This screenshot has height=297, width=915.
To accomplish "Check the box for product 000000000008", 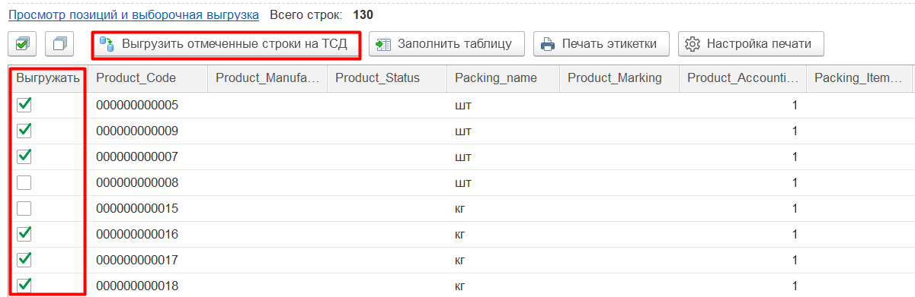I will [24, 182].
